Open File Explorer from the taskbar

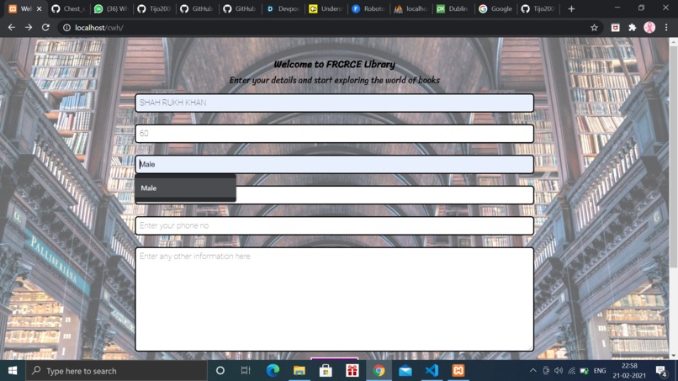click(x=299, y=371)
